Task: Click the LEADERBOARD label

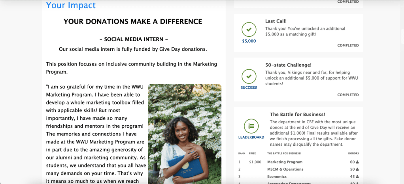Action: click(x=251, y=138)
